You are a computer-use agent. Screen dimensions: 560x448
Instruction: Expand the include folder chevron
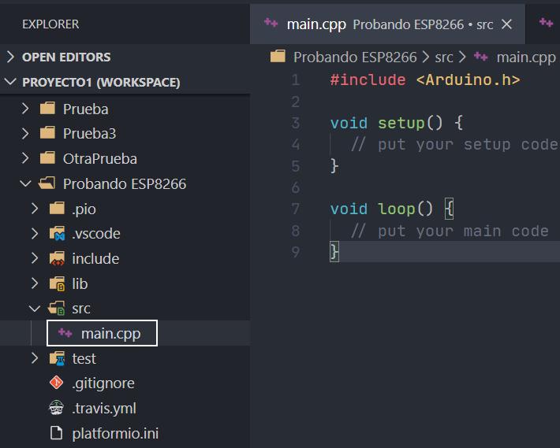pyautogui.click(x=35, y=258)
